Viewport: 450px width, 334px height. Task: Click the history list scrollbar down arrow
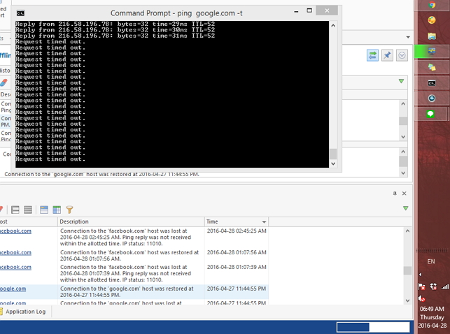403,137
